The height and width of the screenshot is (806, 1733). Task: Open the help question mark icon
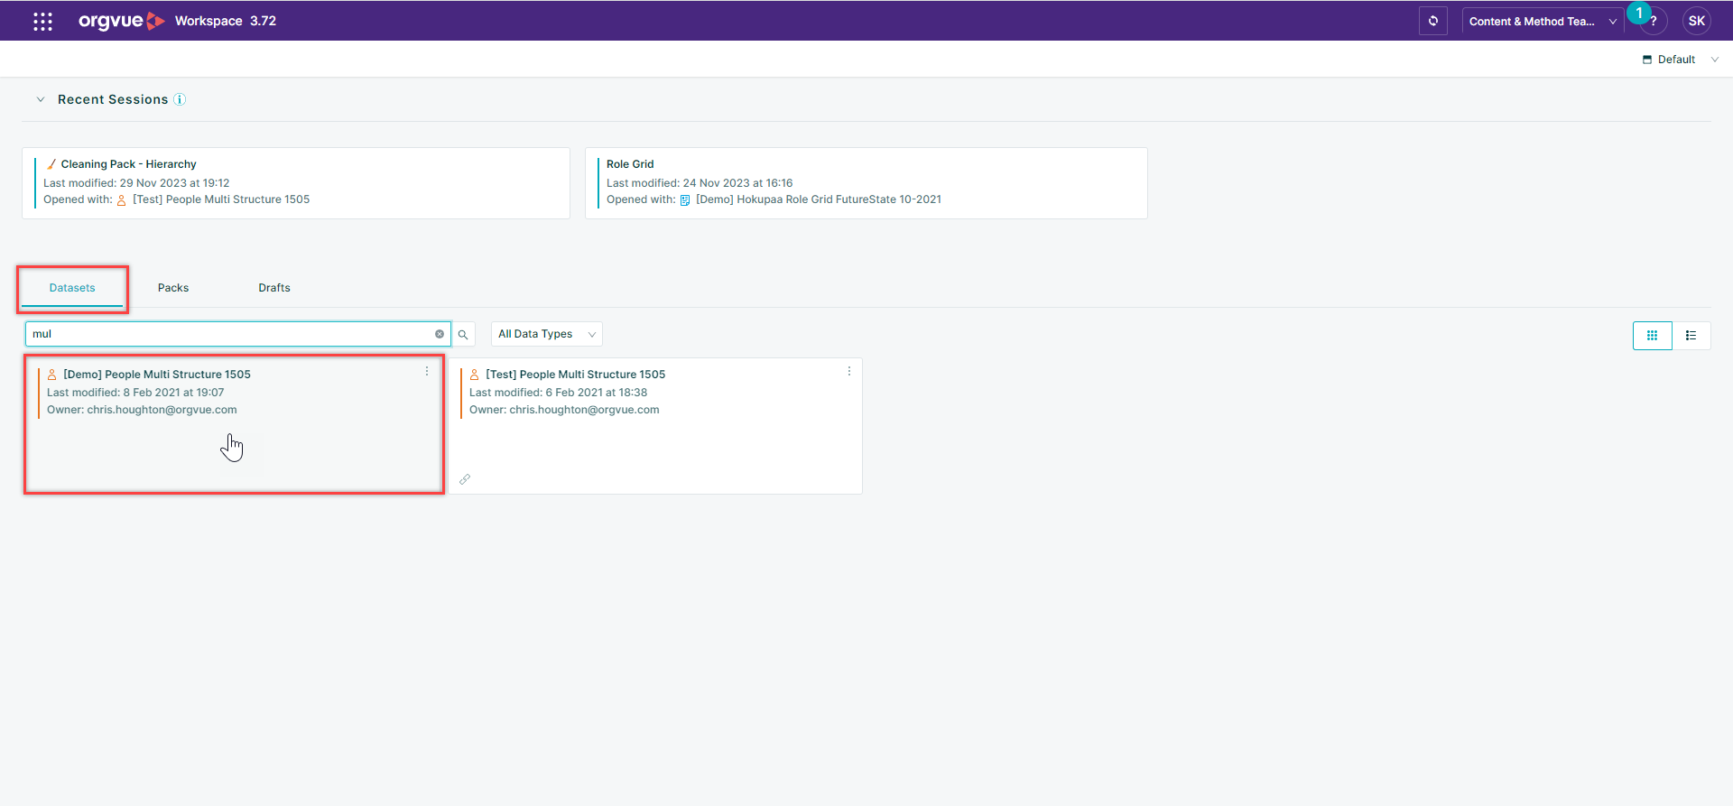1654,22
